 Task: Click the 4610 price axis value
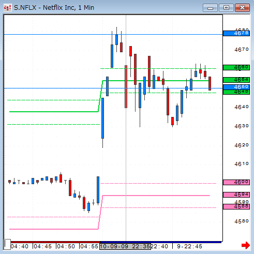click(x=242, y=164)
